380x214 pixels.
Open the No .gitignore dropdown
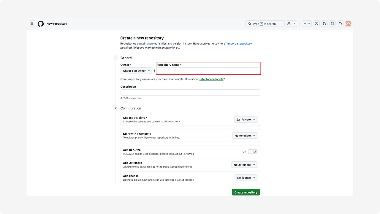click(x=244, y=164)
